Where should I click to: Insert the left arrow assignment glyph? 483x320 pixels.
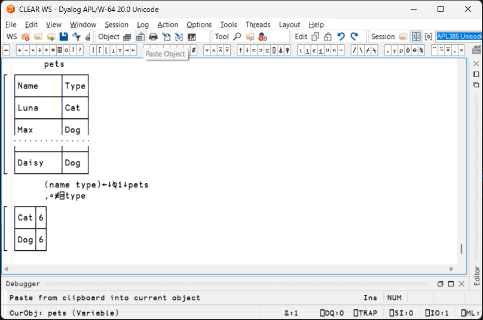(7, 50)
